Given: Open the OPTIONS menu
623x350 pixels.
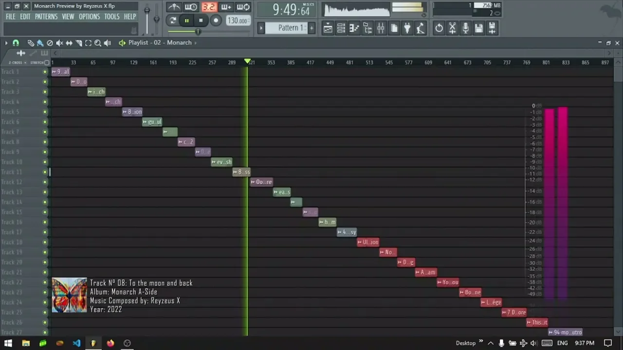Looking at the screenshot, I should (x=89, y=17).
